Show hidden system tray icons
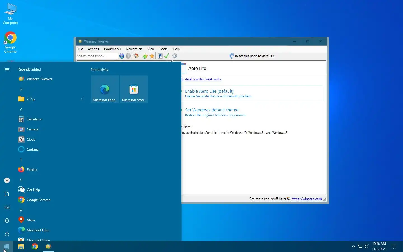 [353, 246]
